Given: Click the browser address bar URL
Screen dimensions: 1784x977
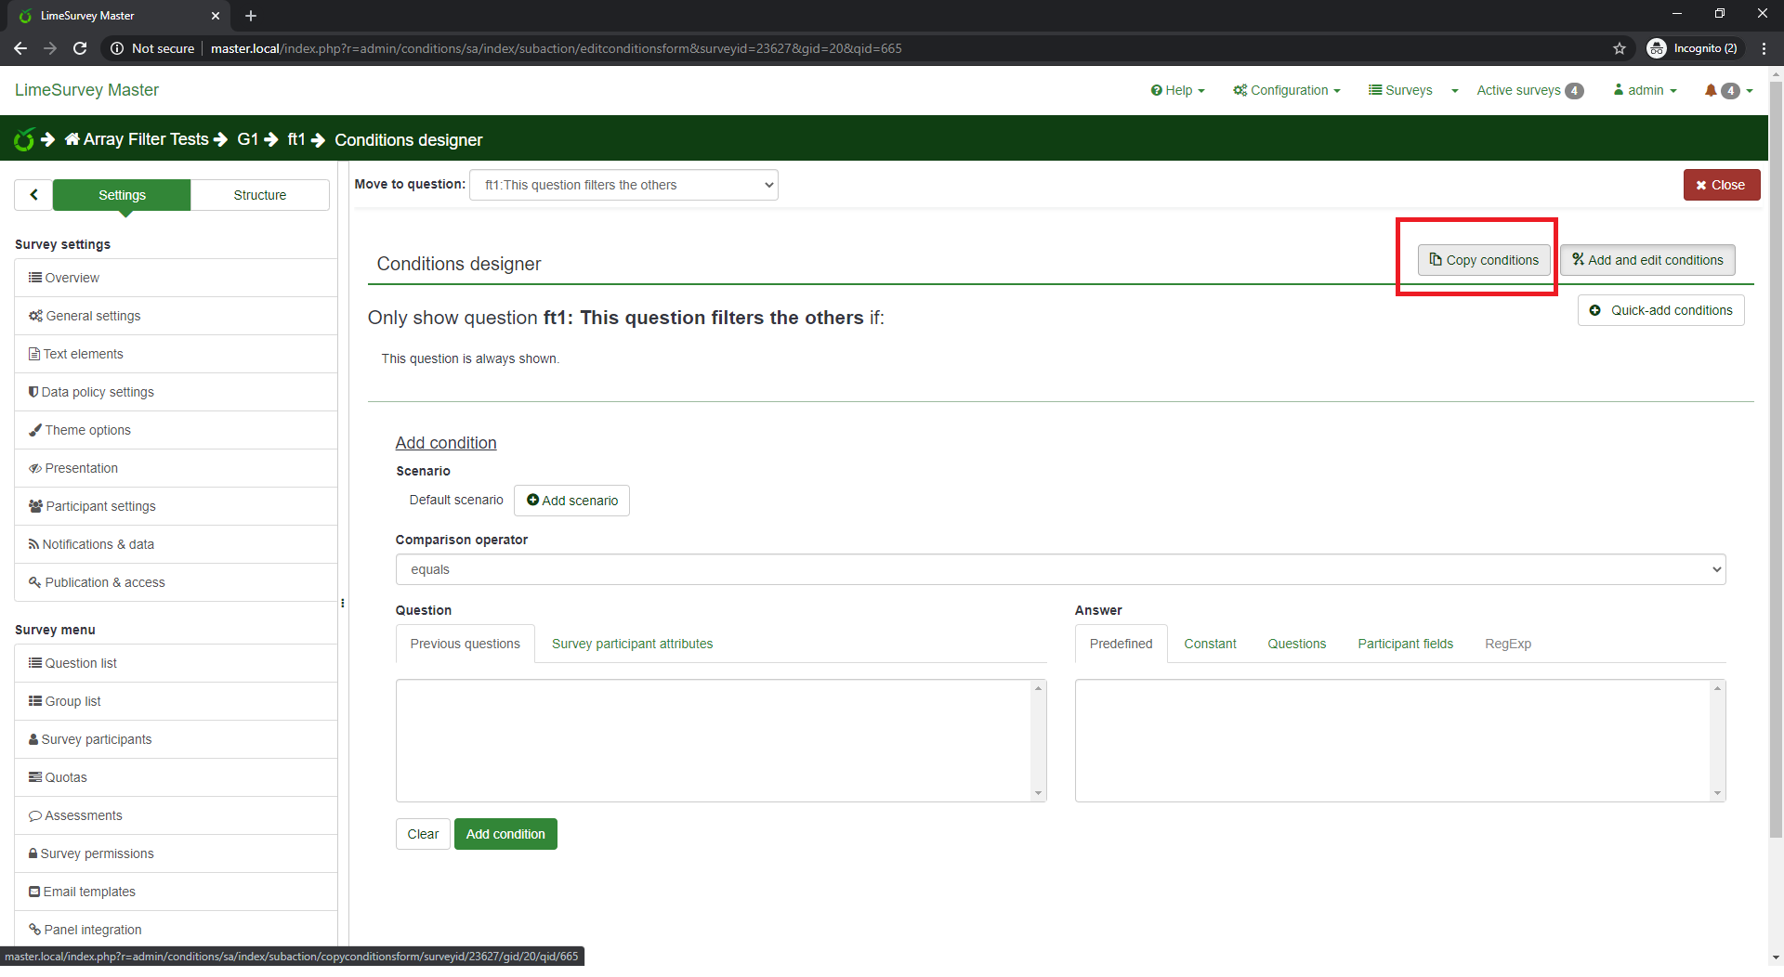Looking at the screenshot, I should pos(556,48).
